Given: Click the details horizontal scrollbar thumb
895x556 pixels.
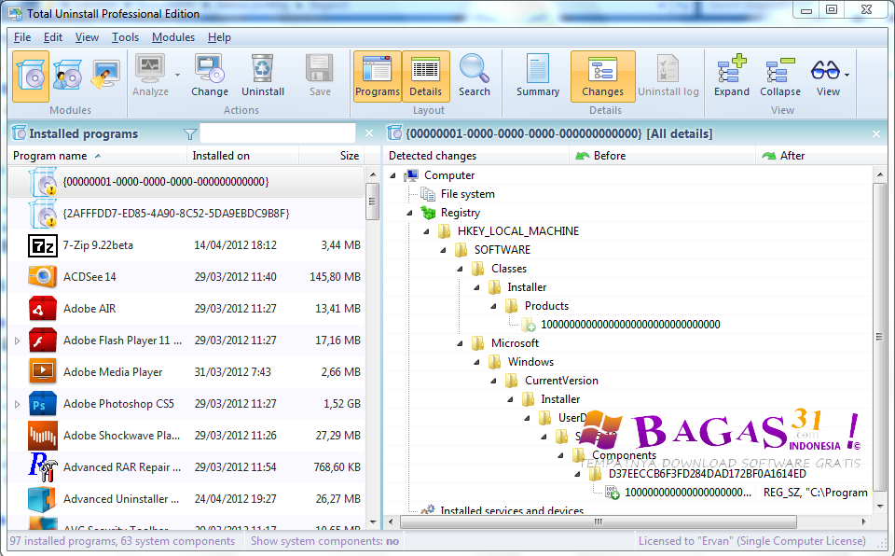Looking at the screenshot, I should tap(599, 521).
